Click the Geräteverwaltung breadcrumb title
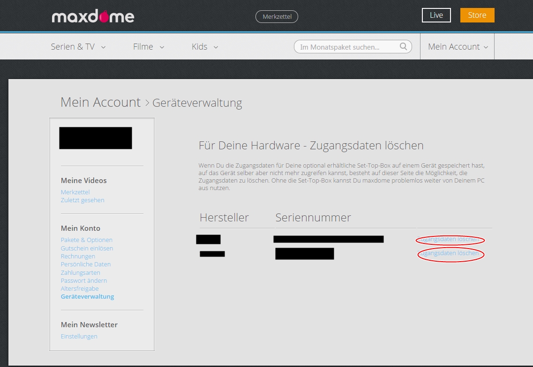 click(x=197, y=103)
